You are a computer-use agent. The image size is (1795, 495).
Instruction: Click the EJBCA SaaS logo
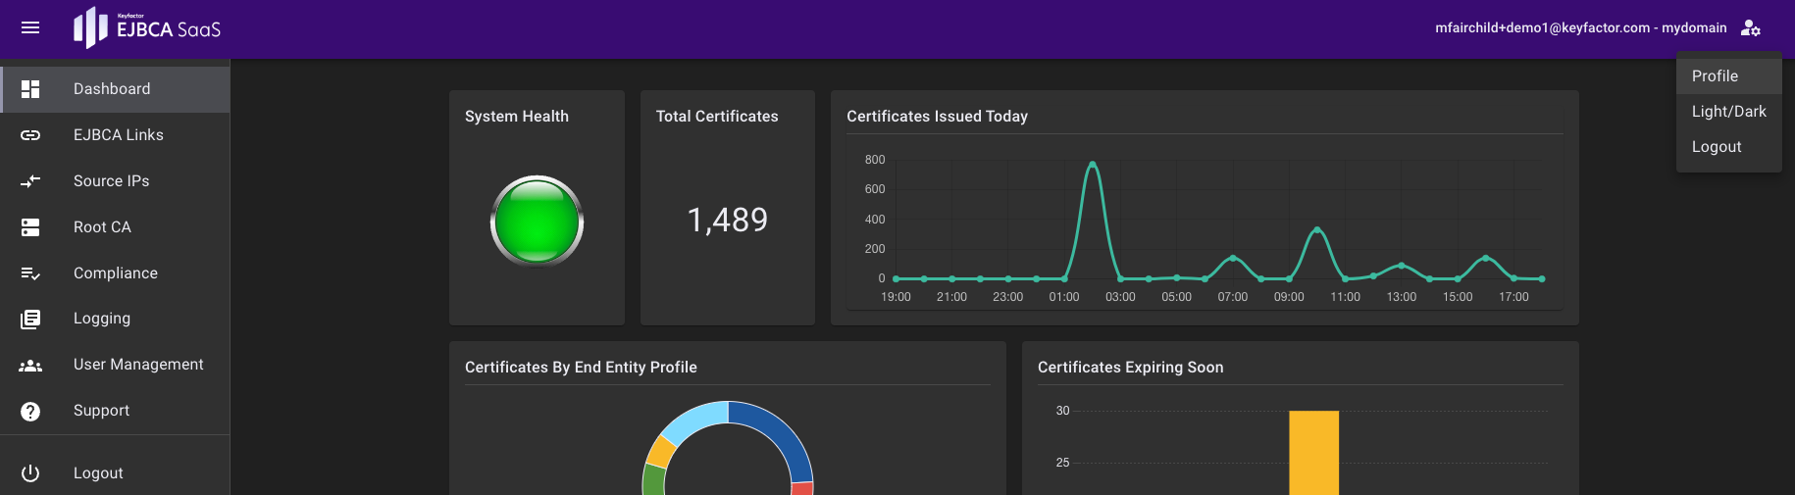tap(147, 27)
